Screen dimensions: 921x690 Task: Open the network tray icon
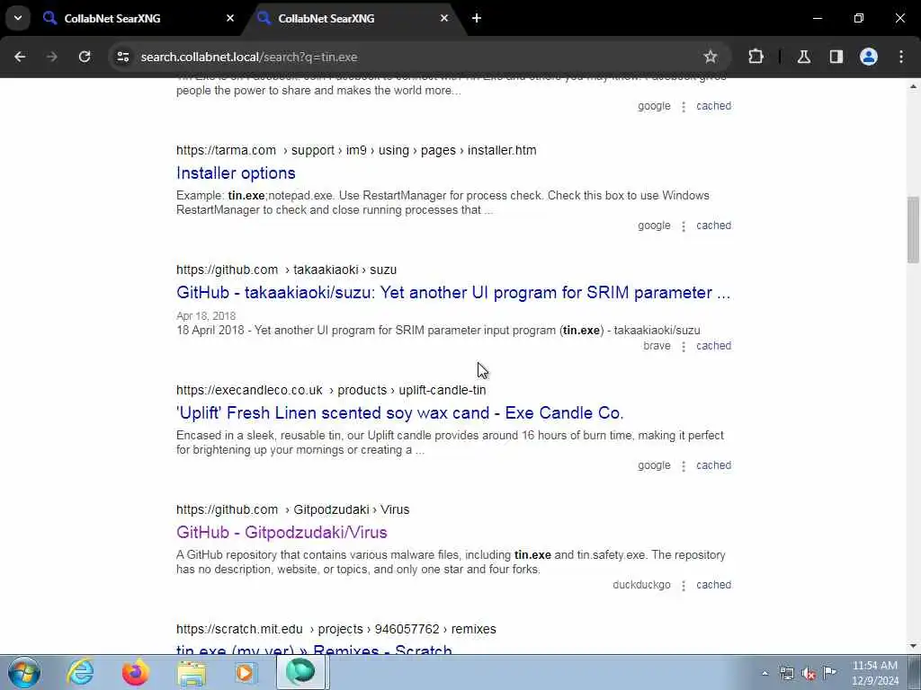[x=786, y=674]
